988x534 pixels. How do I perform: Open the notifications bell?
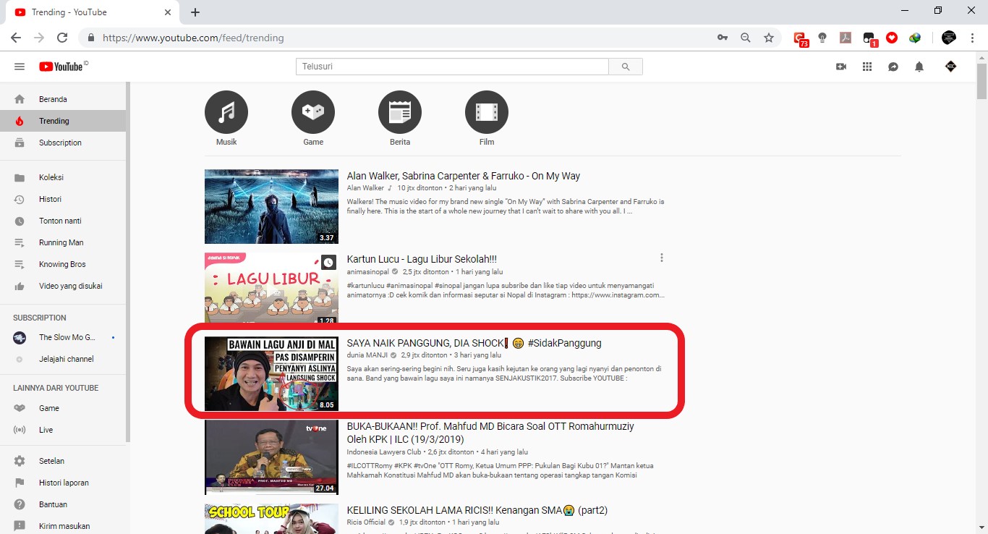(919, 67)
